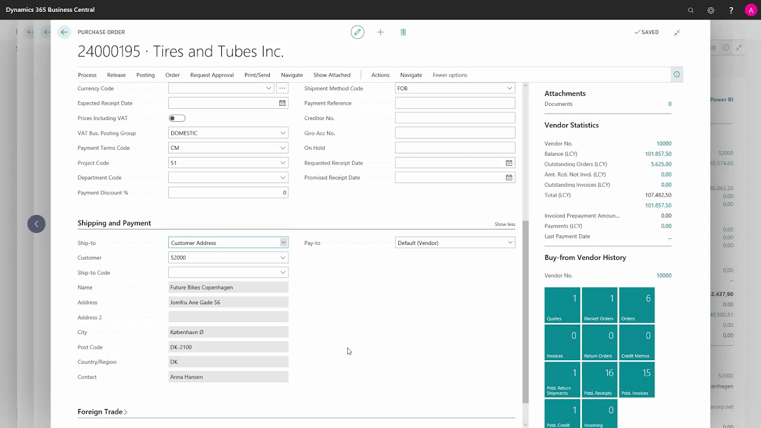Image resolution: width=761 pixels, height=428 pixels.
Task: Click Currency Code ellipsis assist button
Action: tap(282, 88)
